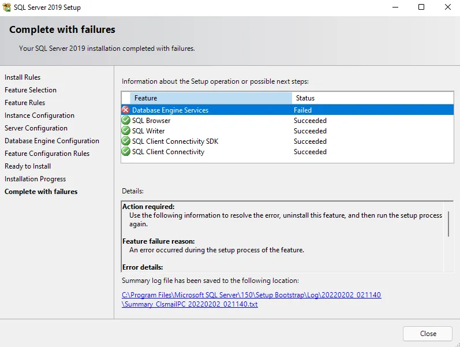Click the green check icon beside SQL Browser
Image resolution: width=460 pixels, height=347 pixels.
point(126,121)
